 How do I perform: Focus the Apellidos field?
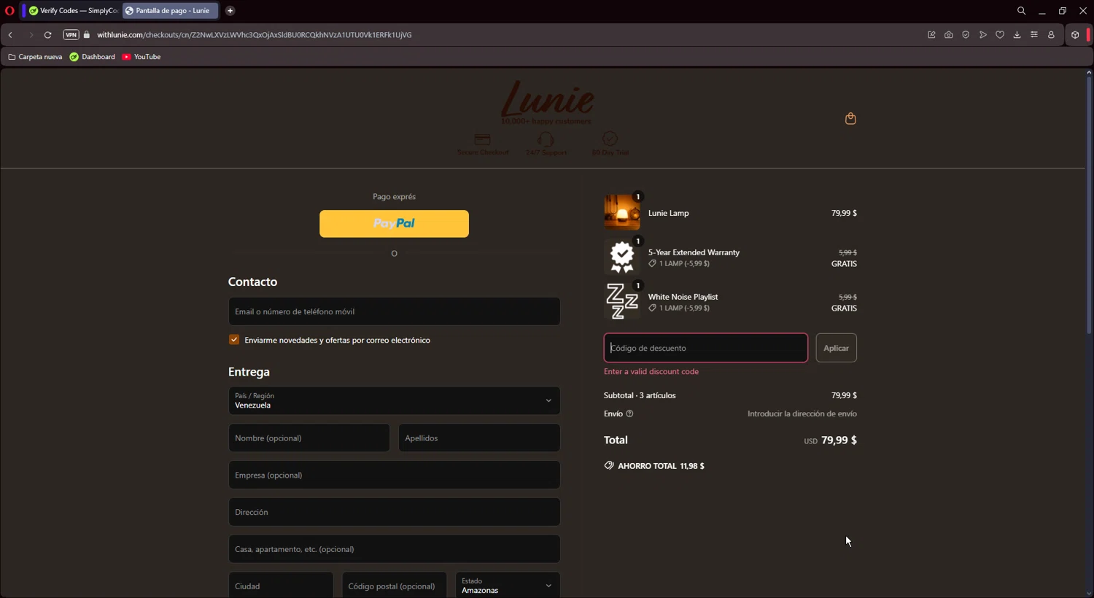pyautogui.click(x=479, y=438)
